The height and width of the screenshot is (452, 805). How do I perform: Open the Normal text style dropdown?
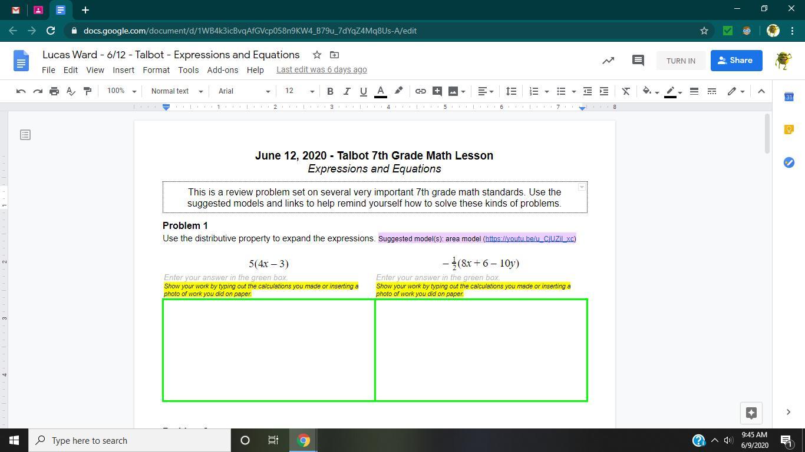click(x=177, y=91)
